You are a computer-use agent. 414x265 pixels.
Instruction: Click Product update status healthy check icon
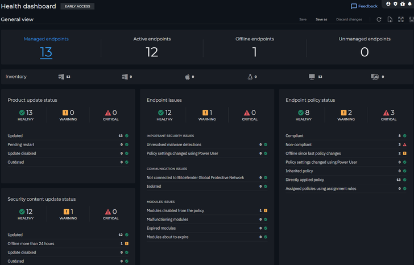22,113
